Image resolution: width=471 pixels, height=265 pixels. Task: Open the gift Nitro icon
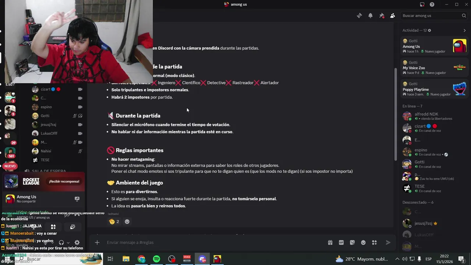click(330, 243)
